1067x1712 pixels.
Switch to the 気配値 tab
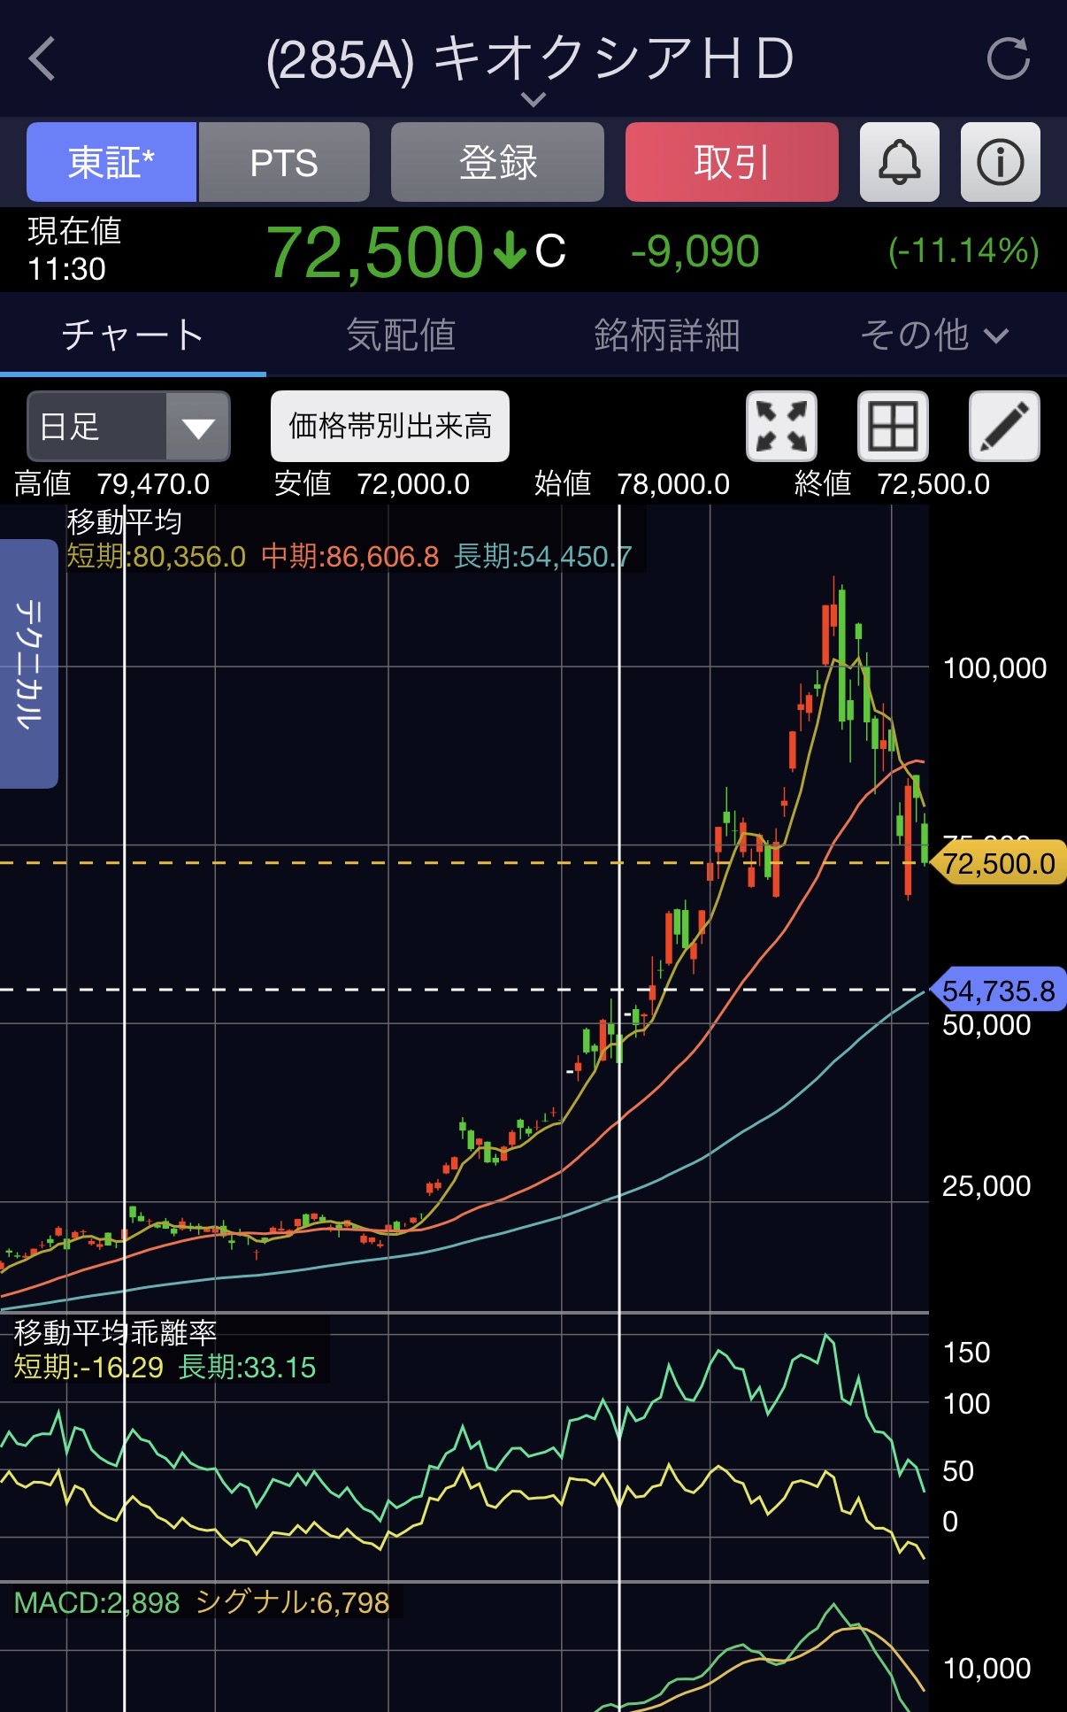coord(400,335)
